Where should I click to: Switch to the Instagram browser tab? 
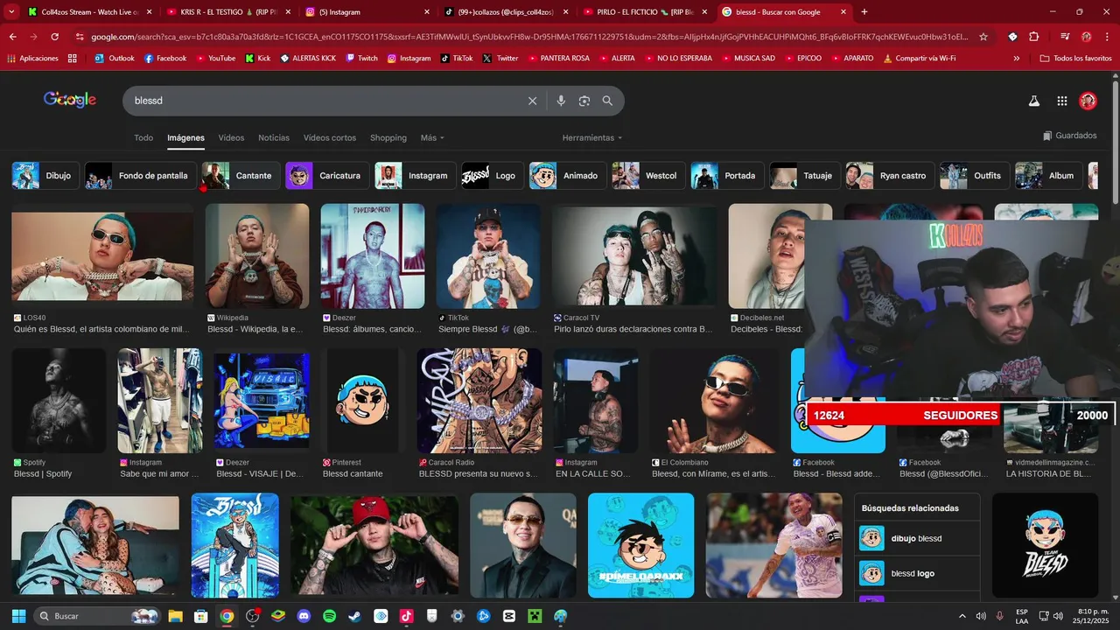click(x=367, y=12)
